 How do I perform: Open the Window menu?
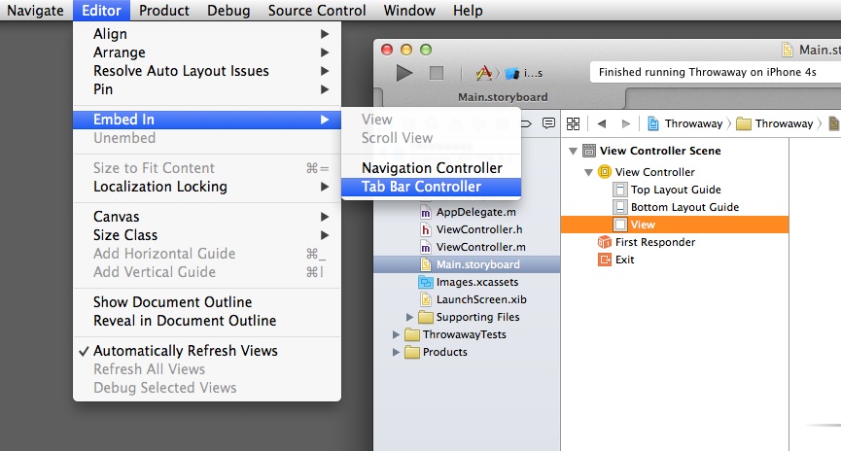409,10
